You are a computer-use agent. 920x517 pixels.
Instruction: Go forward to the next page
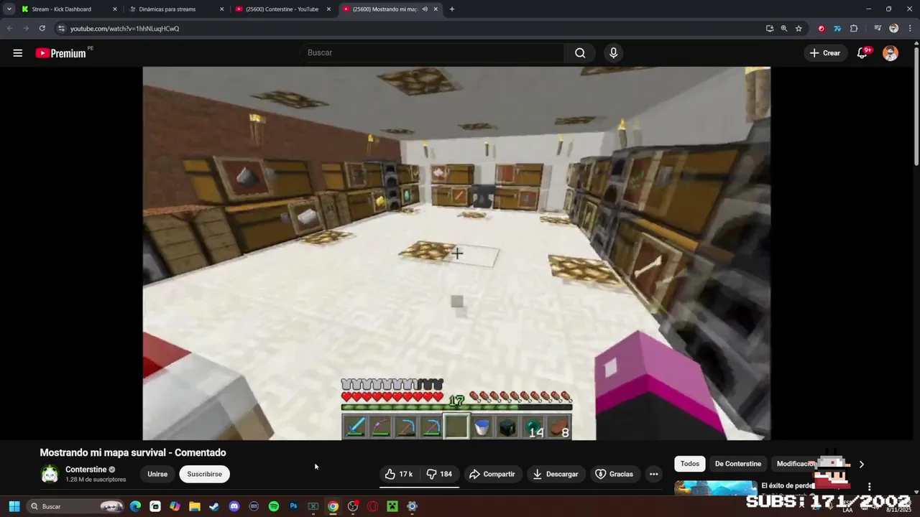click(26, 29)
